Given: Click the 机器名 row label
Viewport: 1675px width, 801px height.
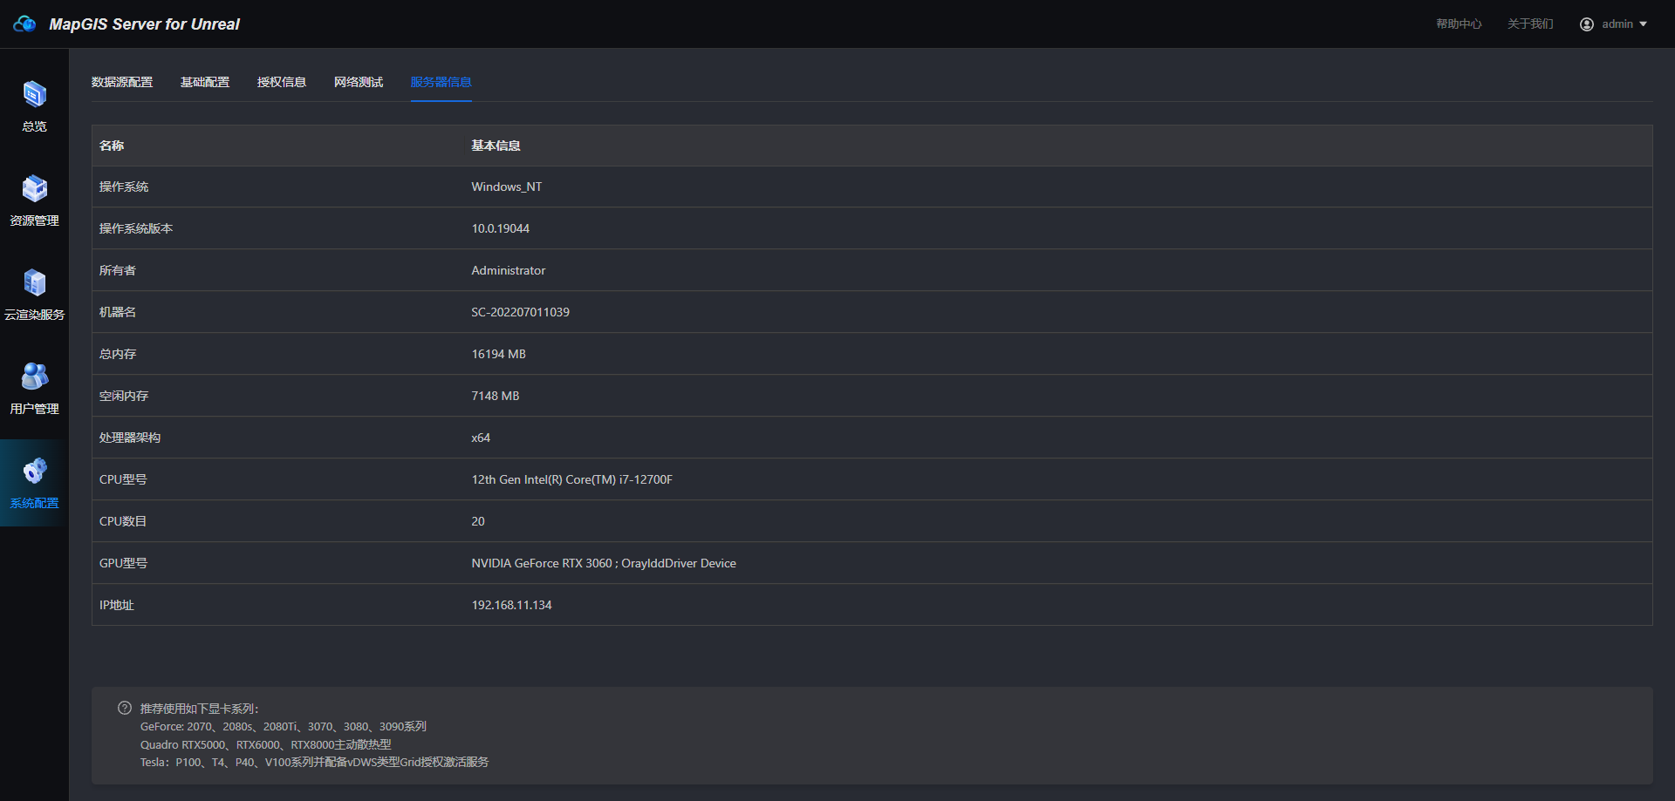Looking at the screenshot, I should point(118,312).
